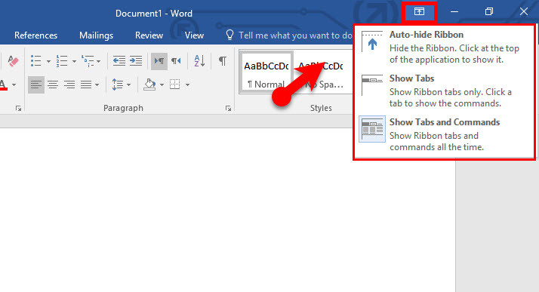Select Show Tabs option
539x292 pixels.
[x=445, y=91]
